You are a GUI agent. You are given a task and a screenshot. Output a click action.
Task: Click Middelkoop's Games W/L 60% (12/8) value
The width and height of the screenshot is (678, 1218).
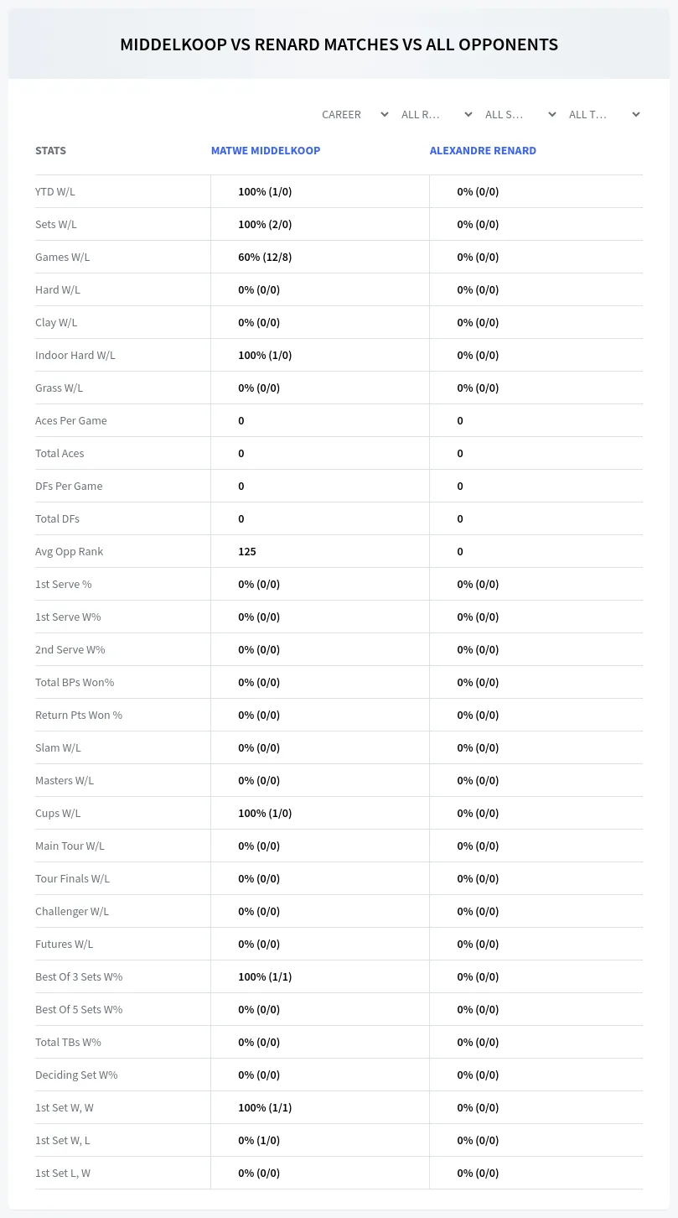pos(265,257)
